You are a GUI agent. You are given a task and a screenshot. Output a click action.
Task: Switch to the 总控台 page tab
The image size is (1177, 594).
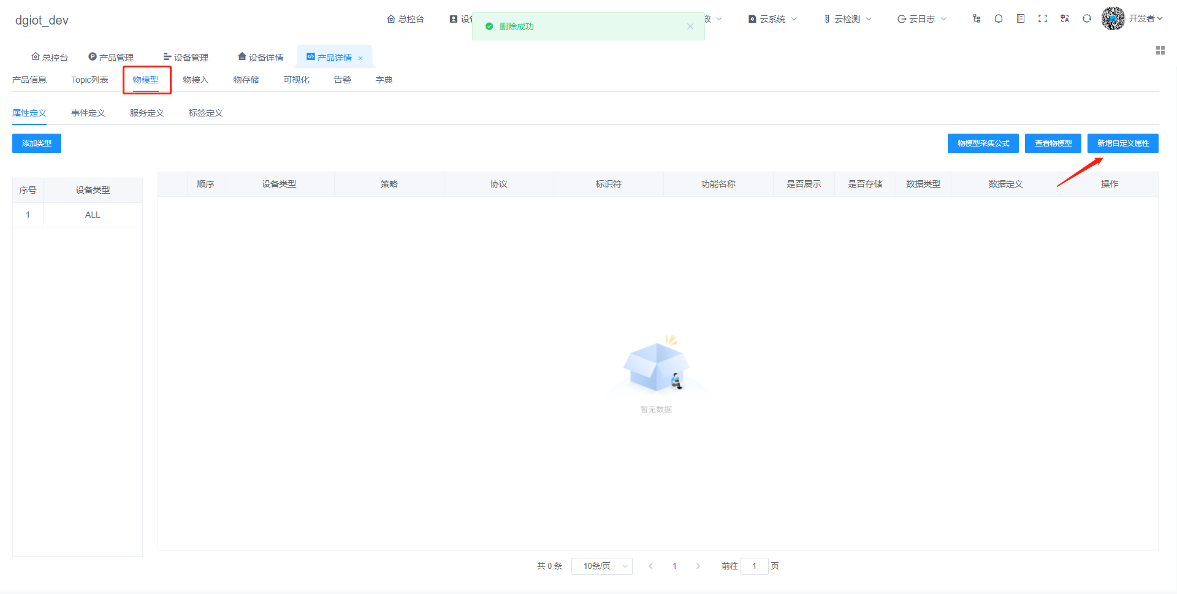[50, 58]
